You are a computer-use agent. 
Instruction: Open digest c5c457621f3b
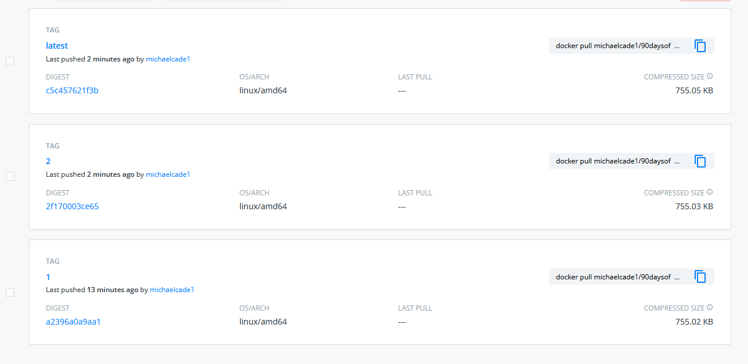(x=72, y=90)
